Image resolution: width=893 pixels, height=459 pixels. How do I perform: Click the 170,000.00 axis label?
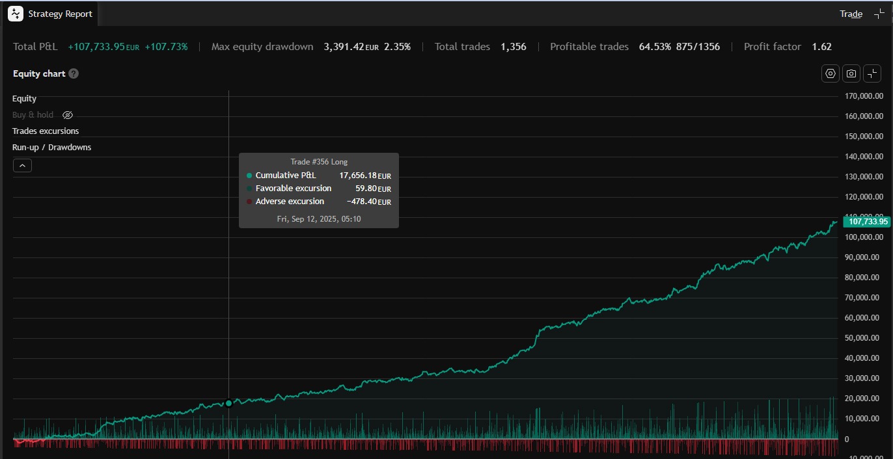[x=864, y=96]
